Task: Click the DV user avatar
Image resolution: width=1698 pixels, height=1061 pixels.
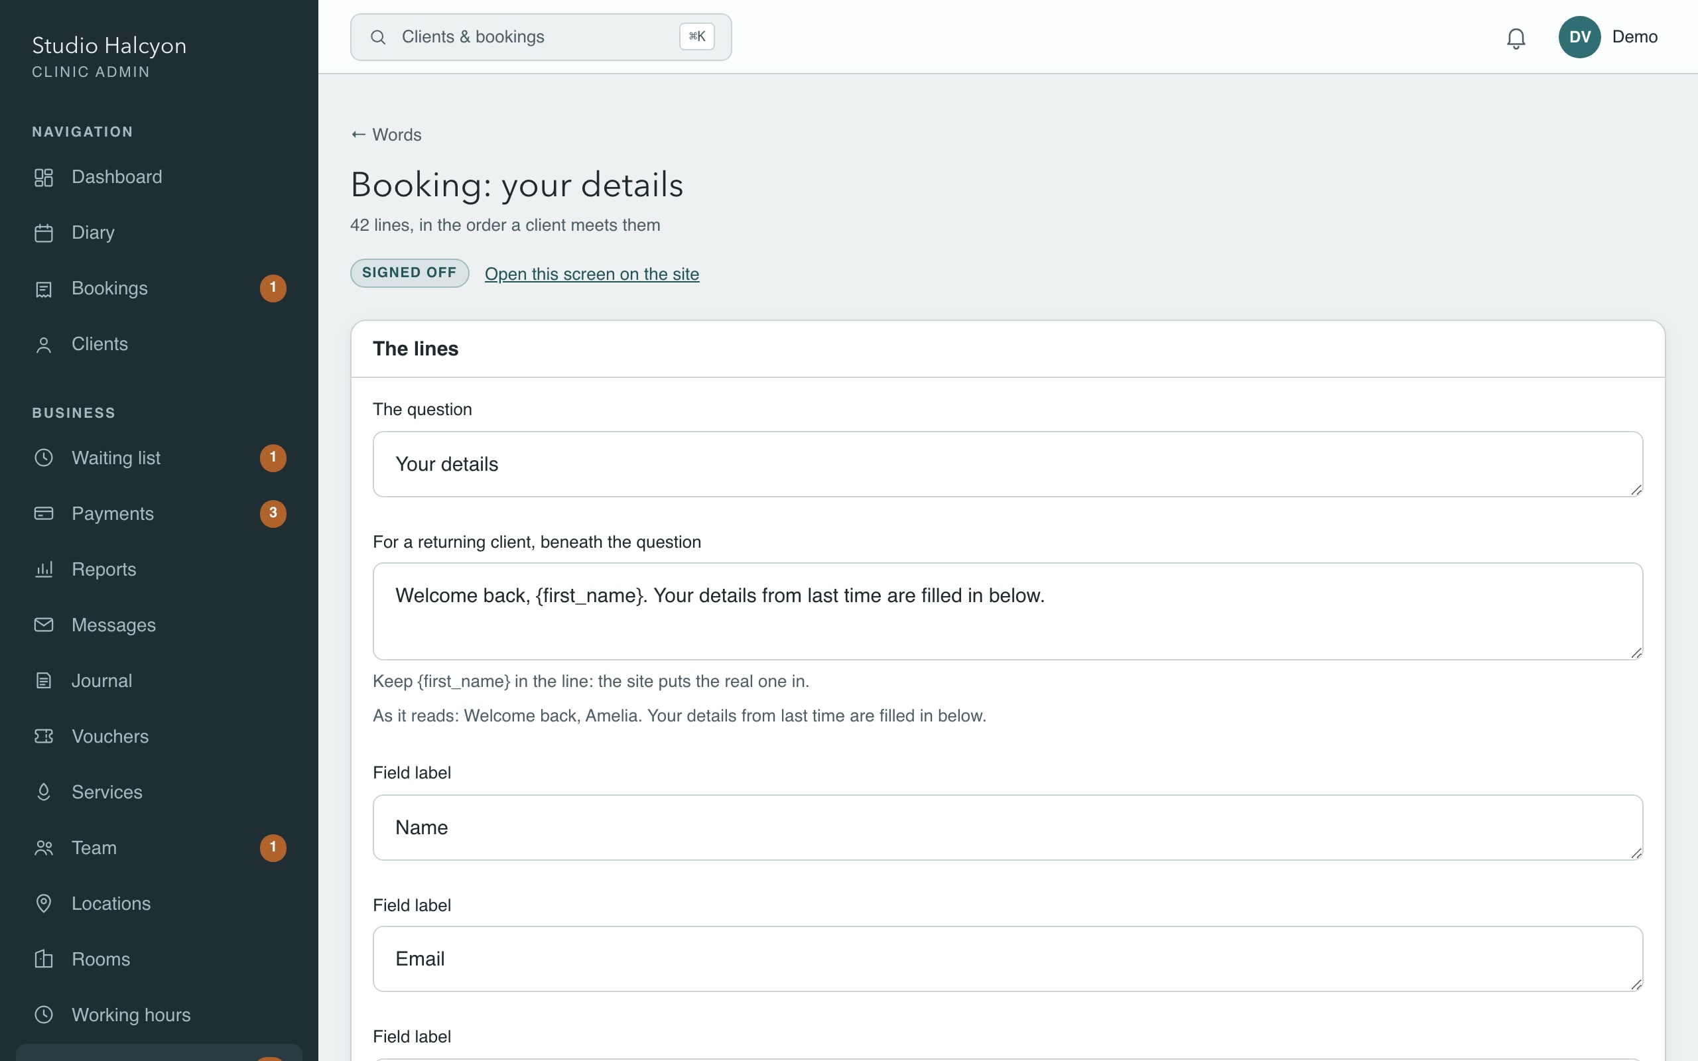Action: tap(1579, 37)
